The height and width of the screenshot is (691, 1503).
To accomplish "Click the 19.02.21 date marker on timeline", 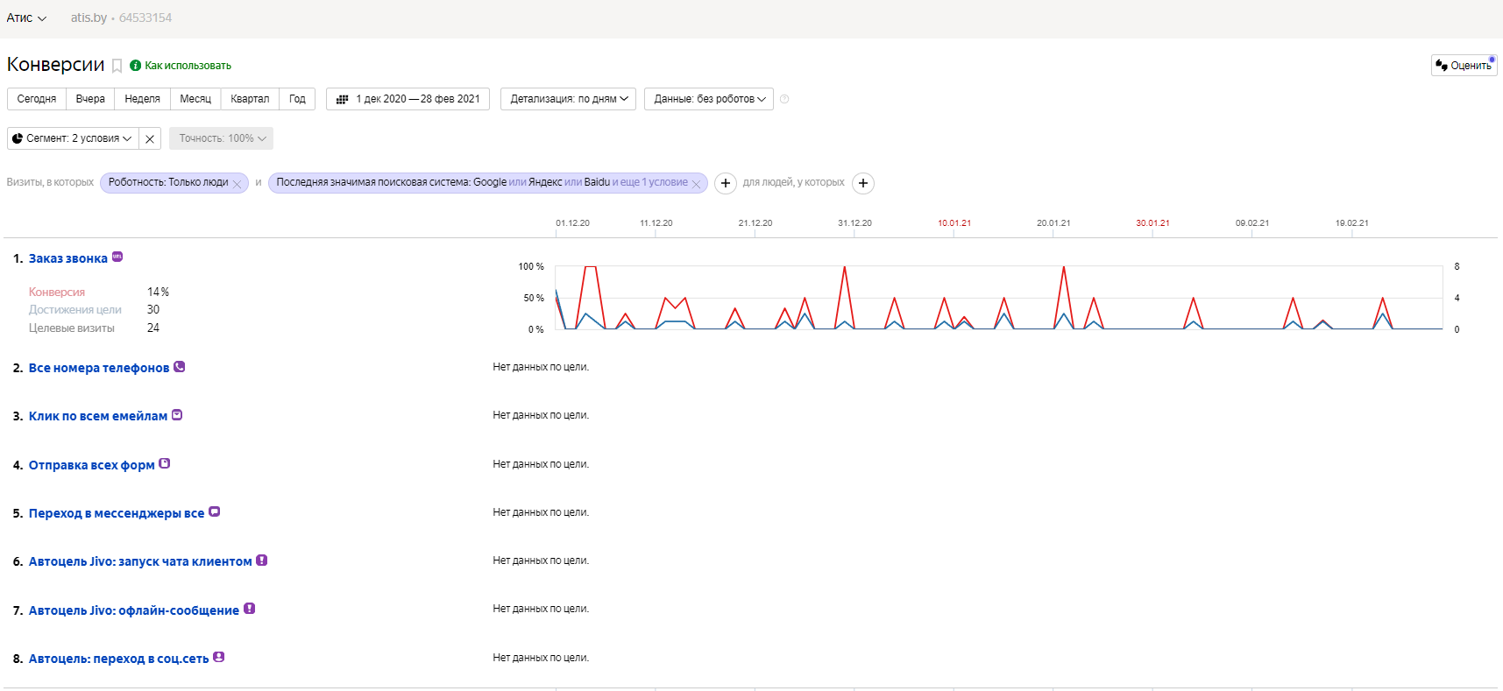I will click(x=1351, y=223).
